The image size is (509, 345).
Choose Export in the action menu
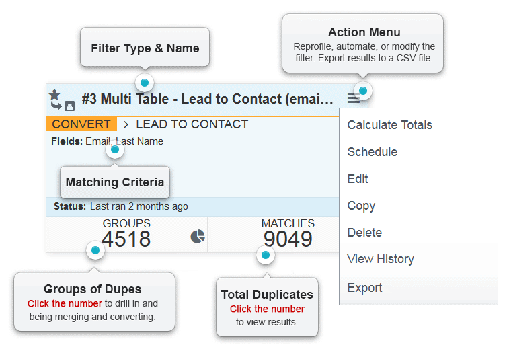[364, 288]
